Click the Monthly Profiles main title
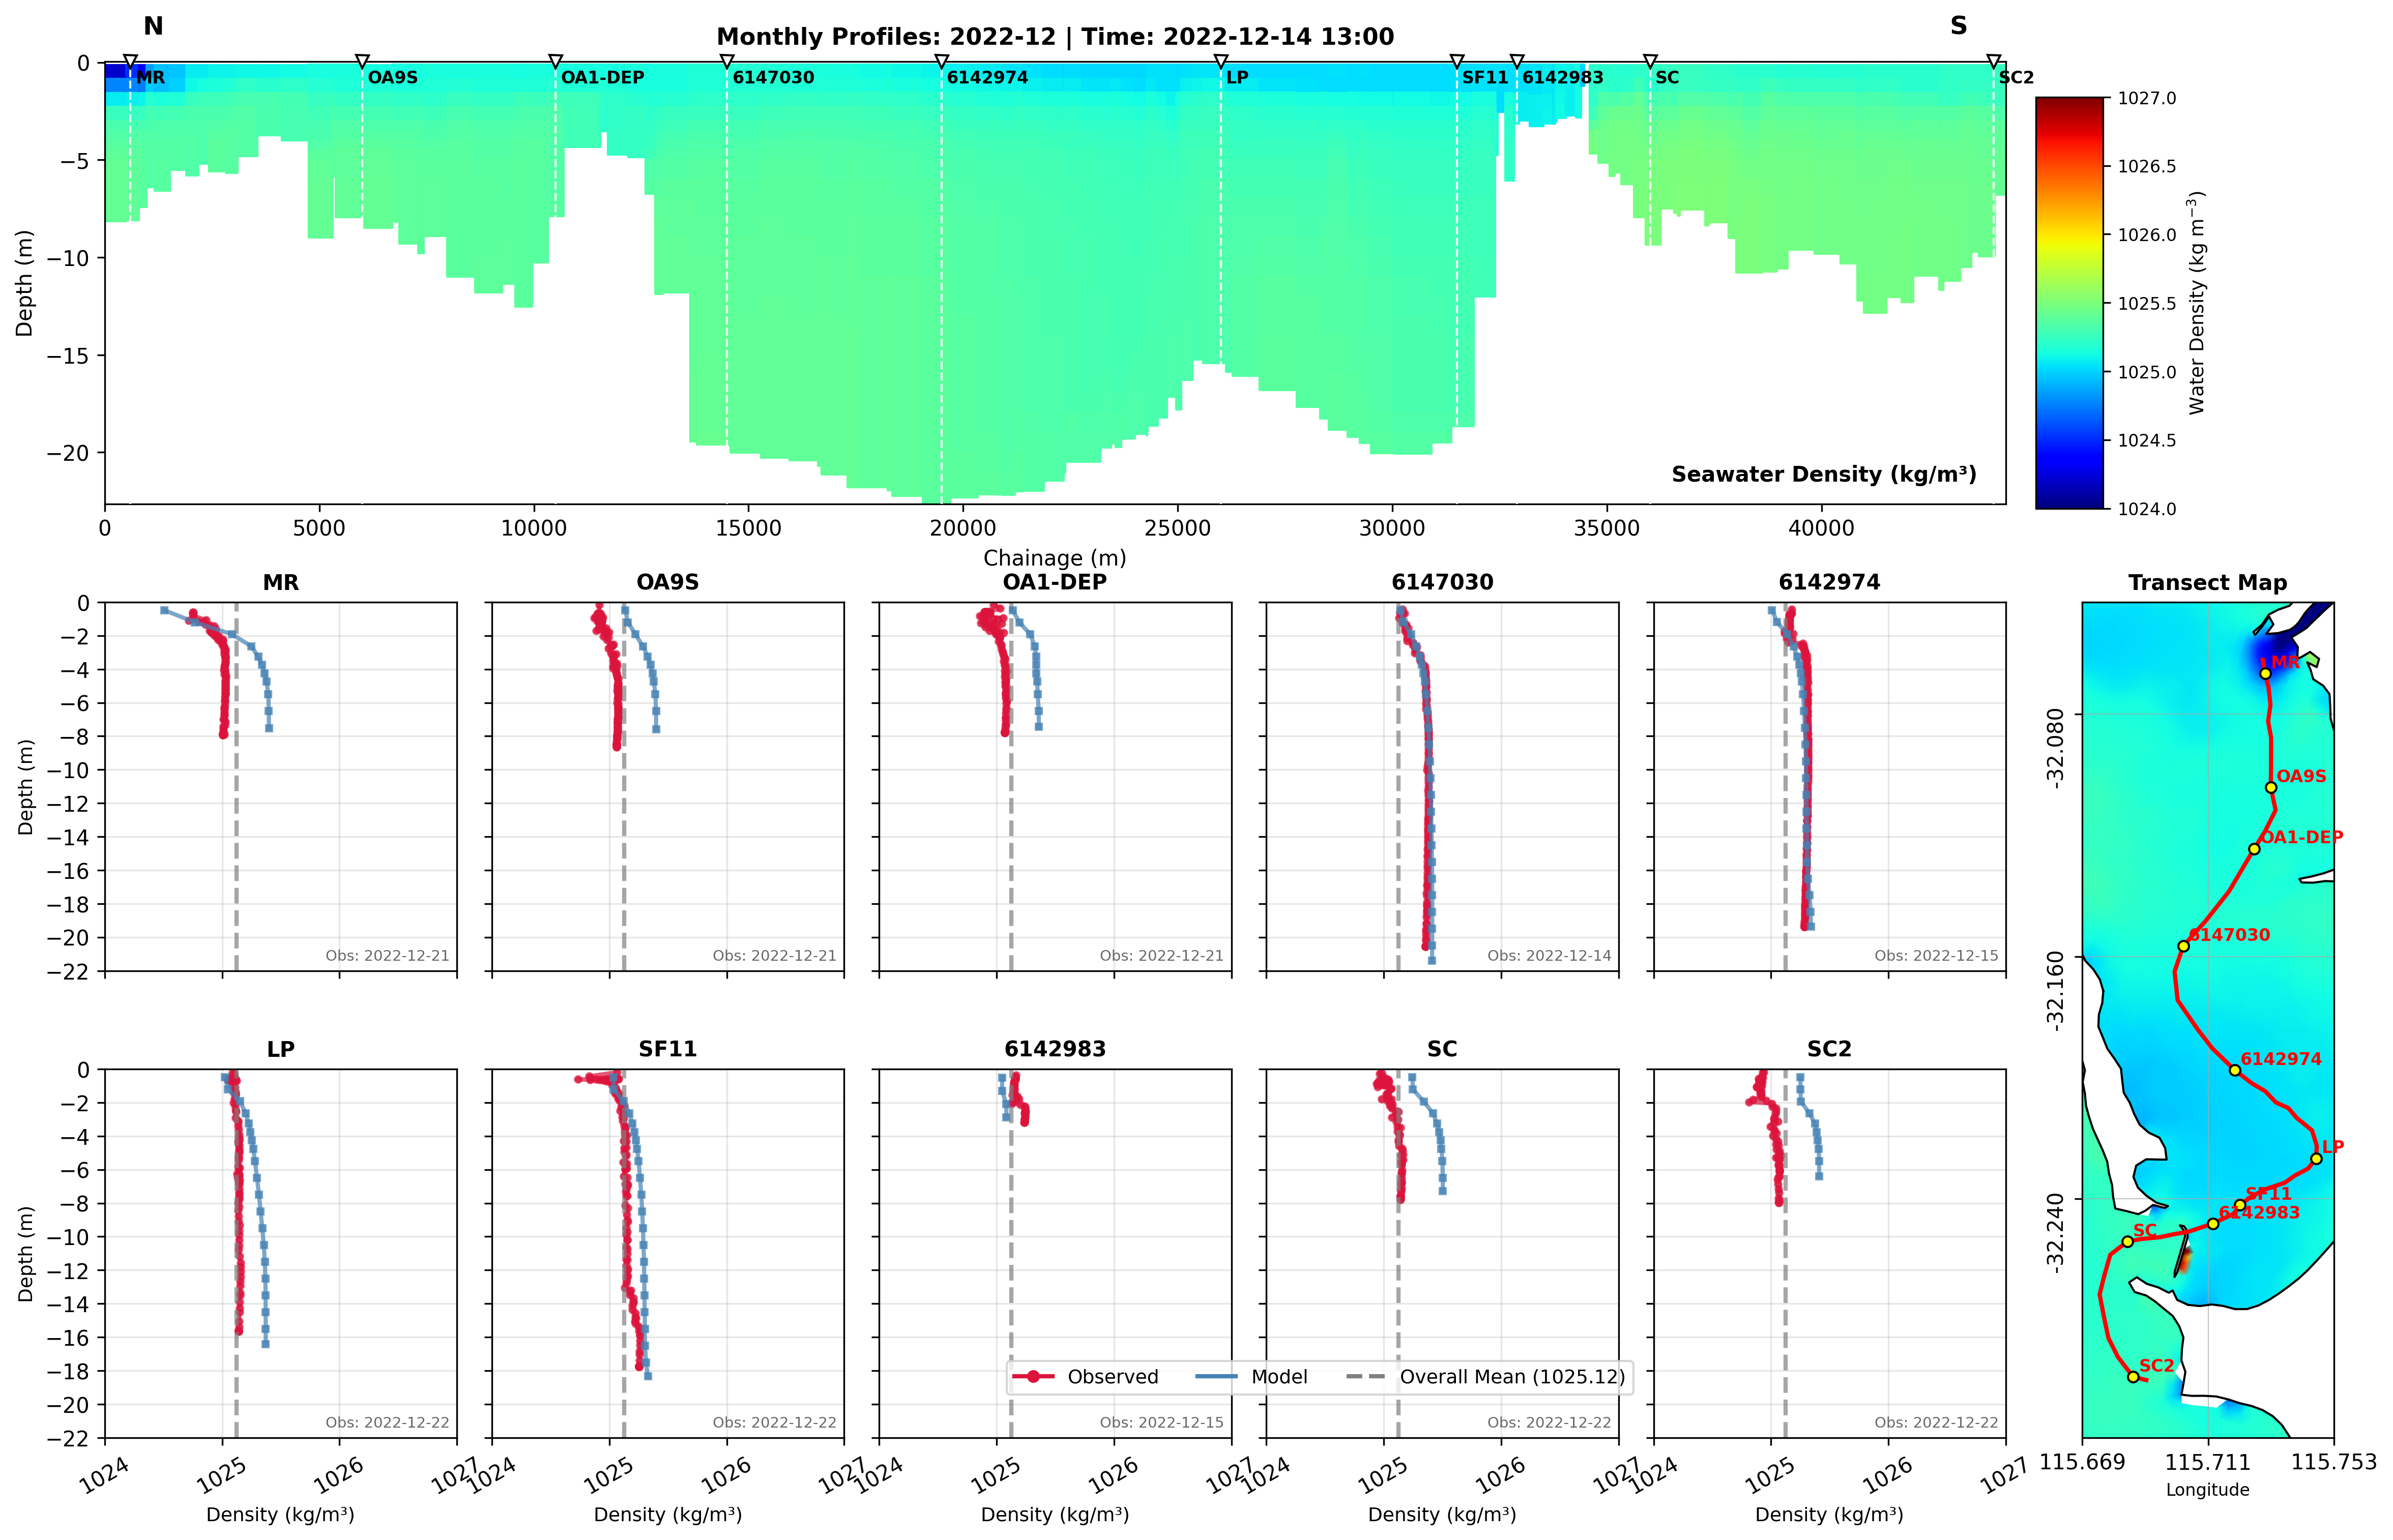Viewport: 2393px width, 1540px height. [1055, 37]
